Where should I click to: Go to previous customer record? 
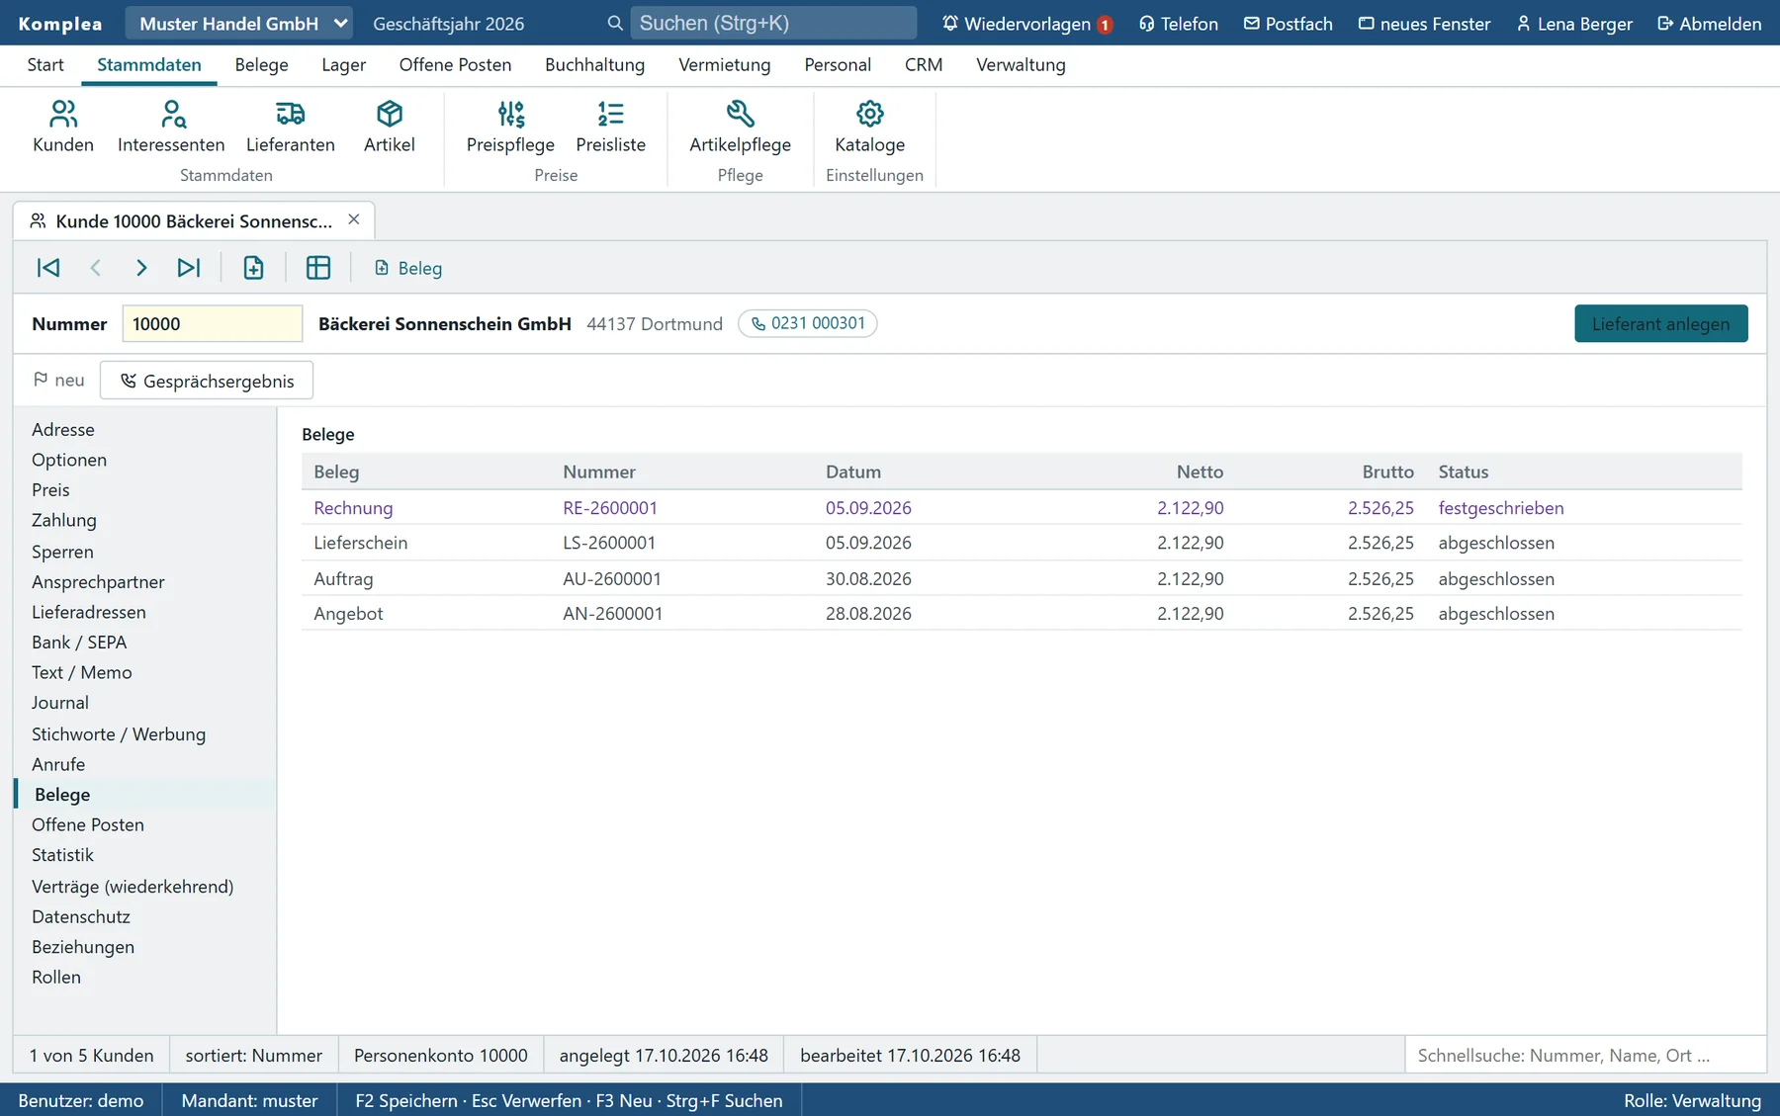tap(95, 268)
